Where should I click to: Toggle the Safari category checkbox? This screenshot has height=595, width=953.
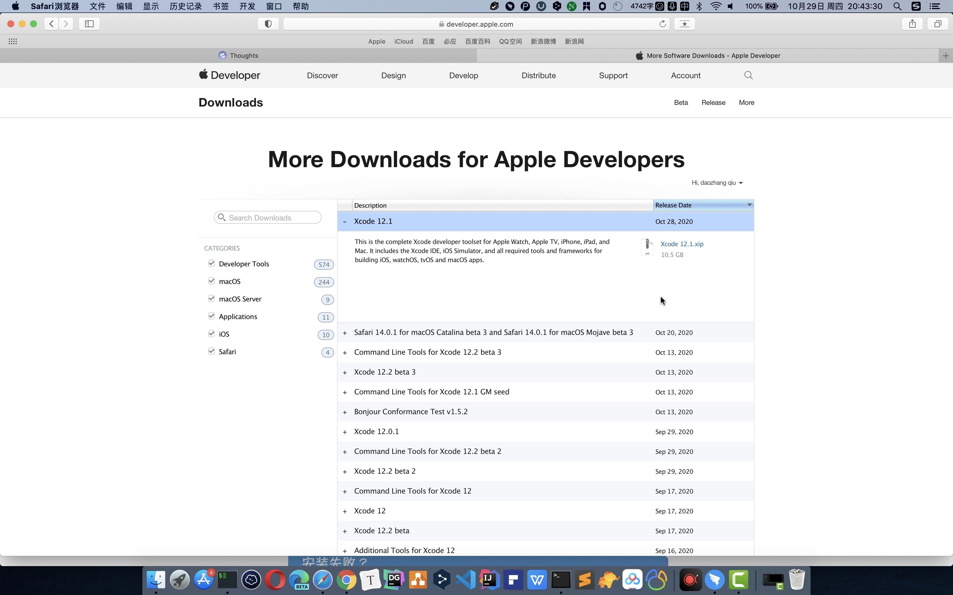[x=212, y=351]
